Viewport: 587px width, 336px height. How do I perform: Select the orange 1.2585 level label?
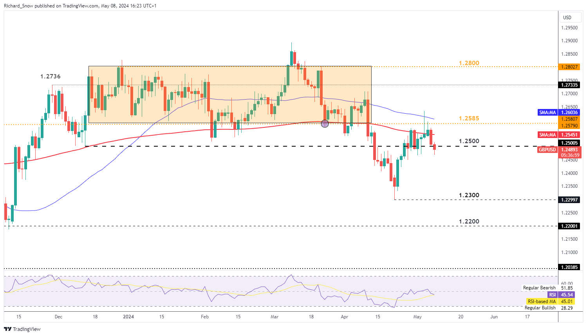[469, 118]
